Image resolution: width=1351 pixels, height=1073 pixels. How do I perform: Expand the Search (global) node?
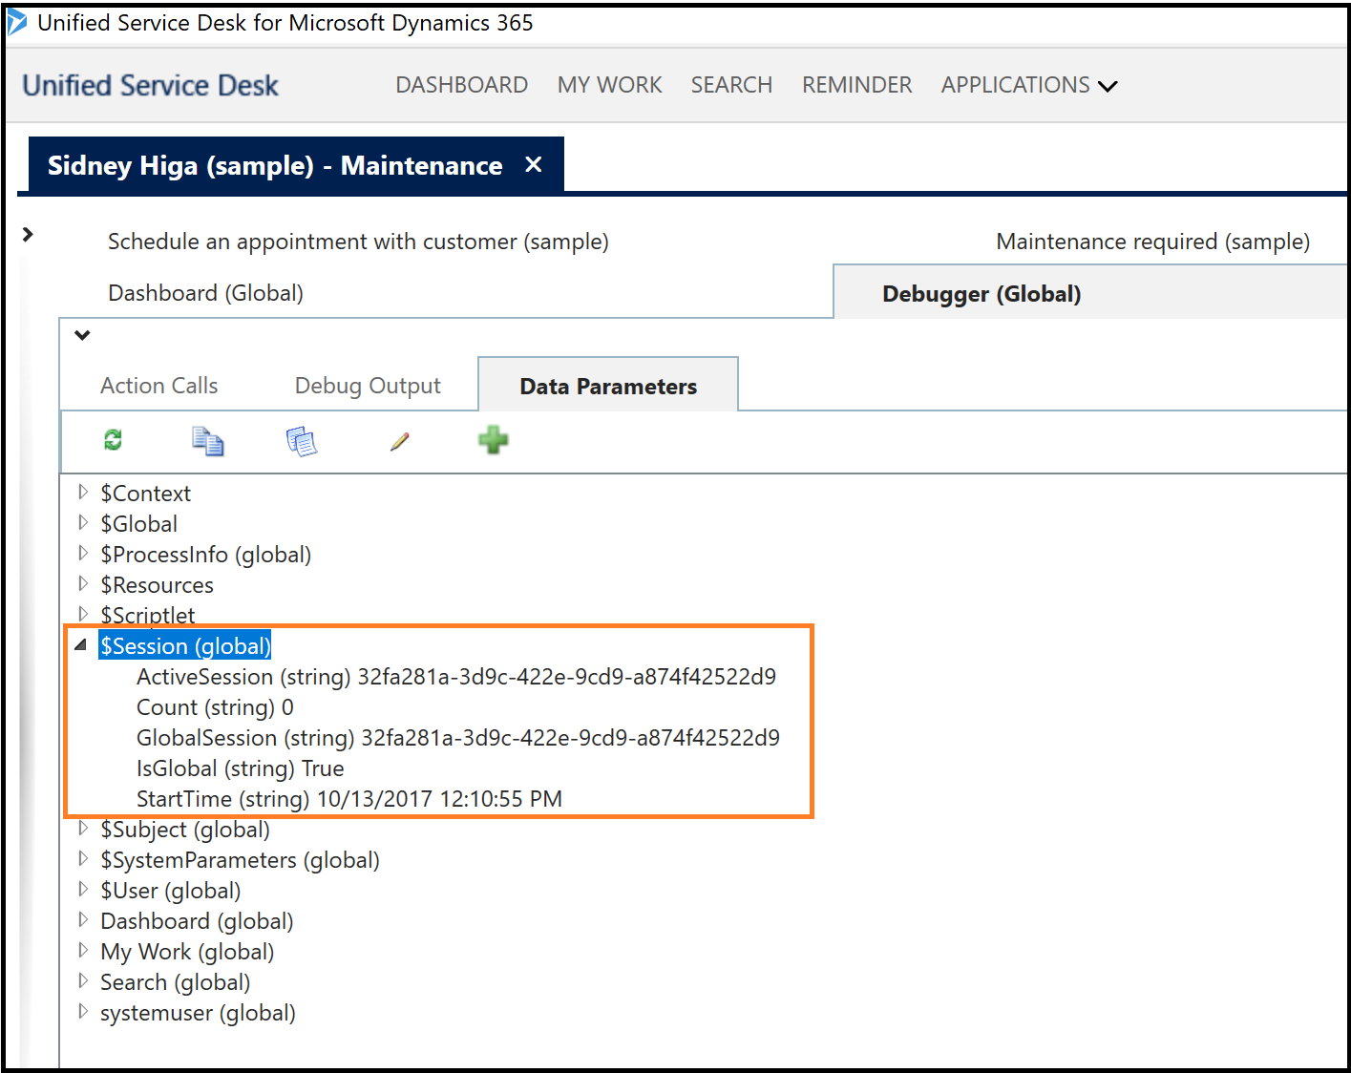(83, 980)
